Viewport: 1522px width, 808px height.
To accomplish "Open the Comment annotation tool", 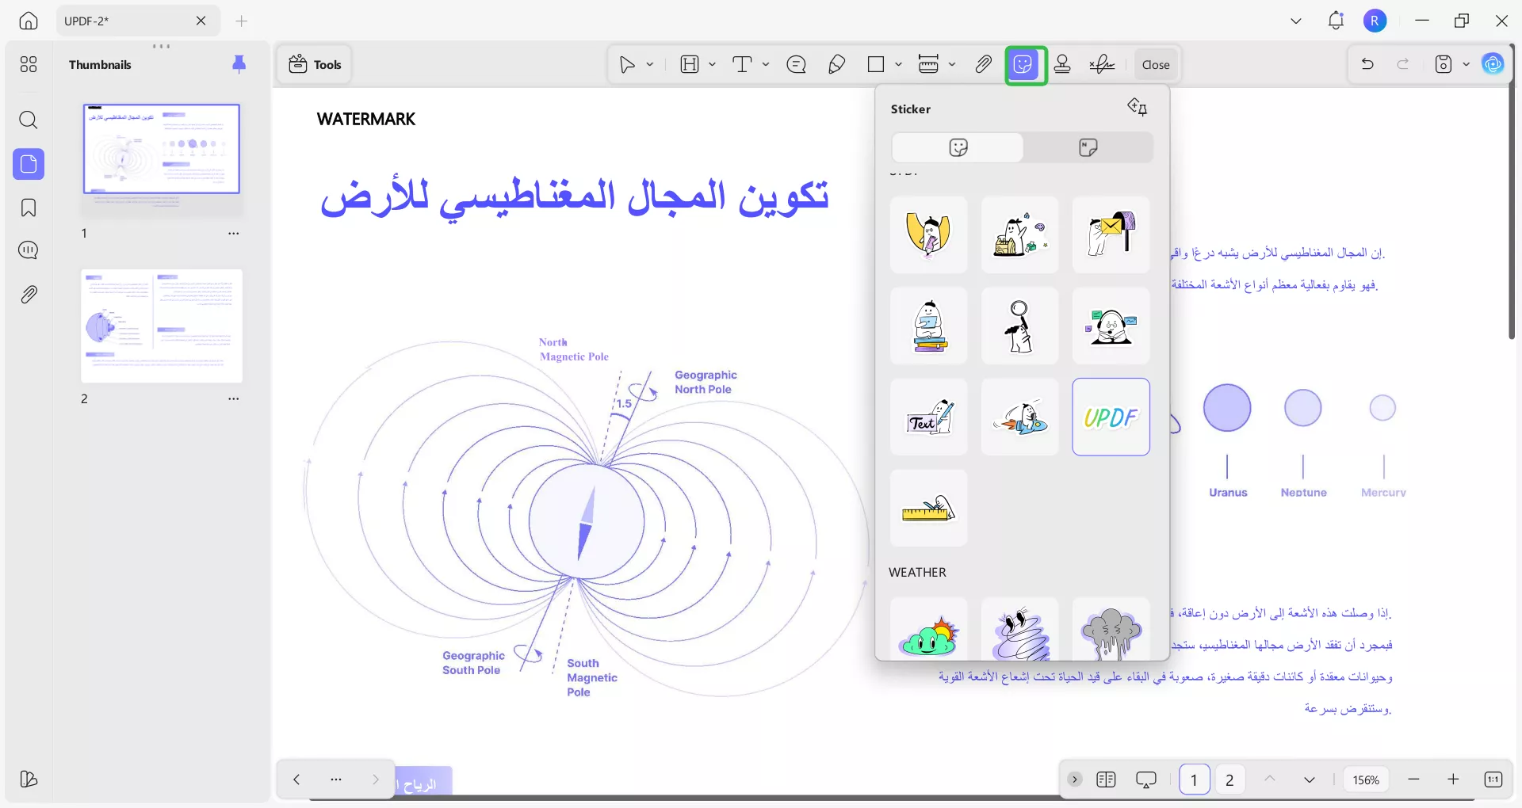I will coord(797,64).
